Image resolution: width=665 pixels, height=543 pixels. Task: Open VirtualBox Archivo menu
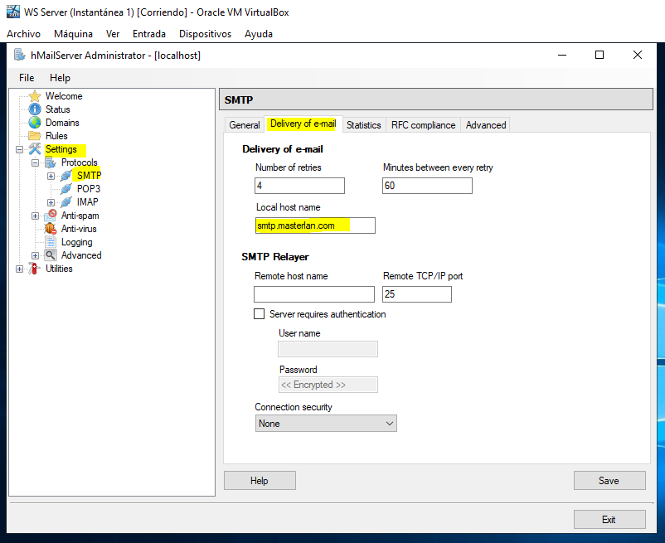(x=24, y=34)
